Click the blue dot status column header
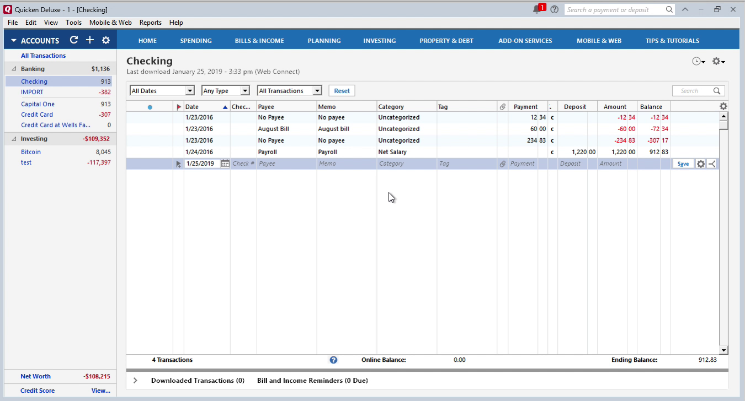 (x=150, y=107)
